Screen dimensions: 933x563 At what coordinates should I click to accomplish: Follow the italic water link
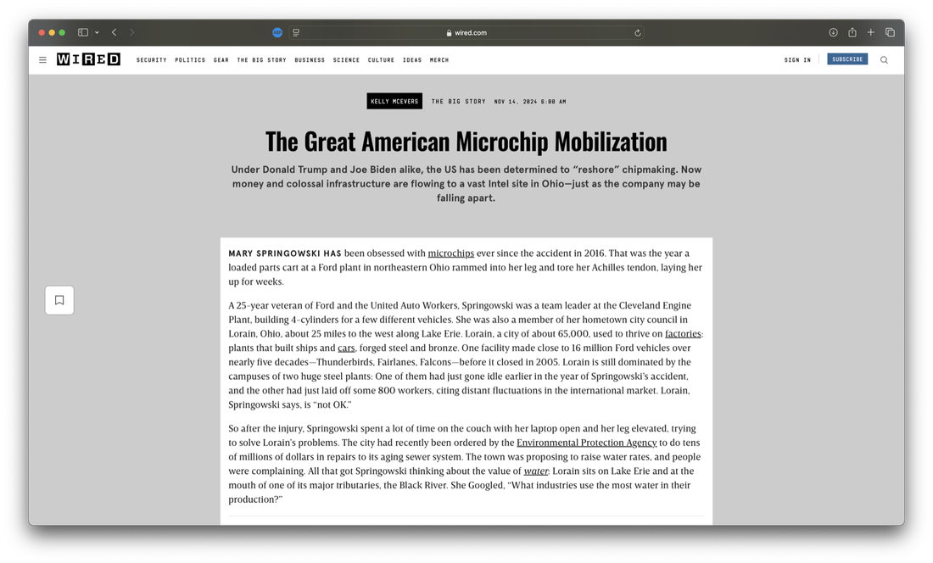point(535,471)
